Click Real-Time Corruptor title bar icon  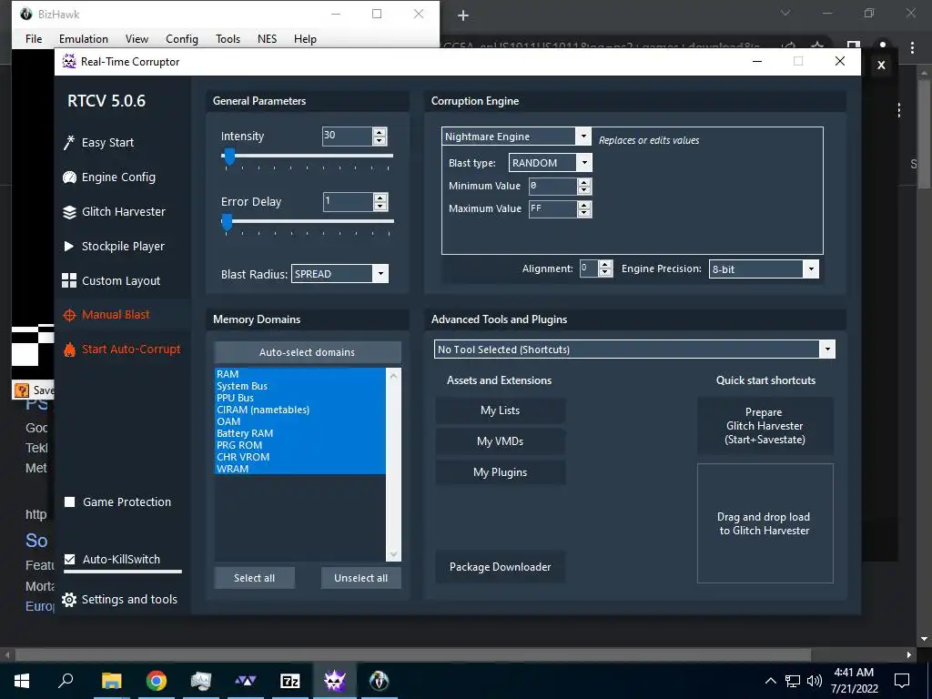pyautogui.click(x=69, y=61)
